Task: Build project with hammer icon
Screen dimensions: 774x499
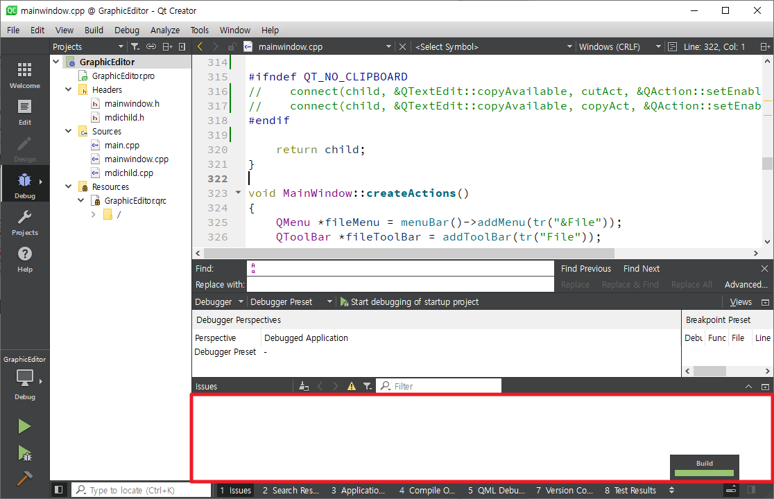Action: click(24, 478)
